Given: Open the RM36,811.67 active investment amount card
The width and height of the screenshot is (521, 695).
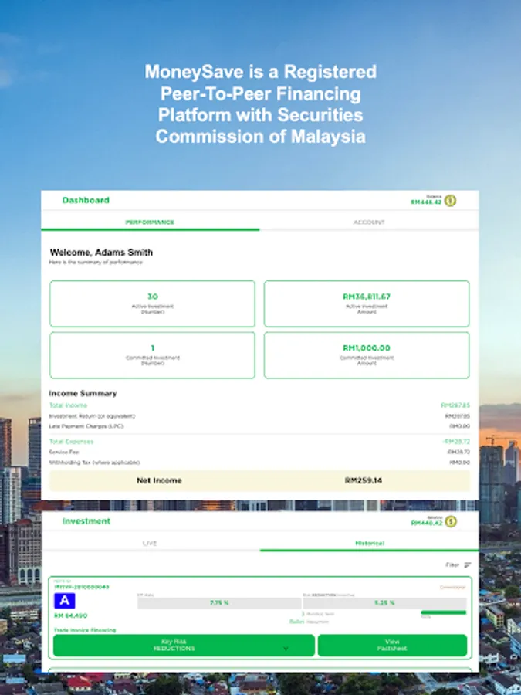Looking at the screenshot, I should point(367,303).
